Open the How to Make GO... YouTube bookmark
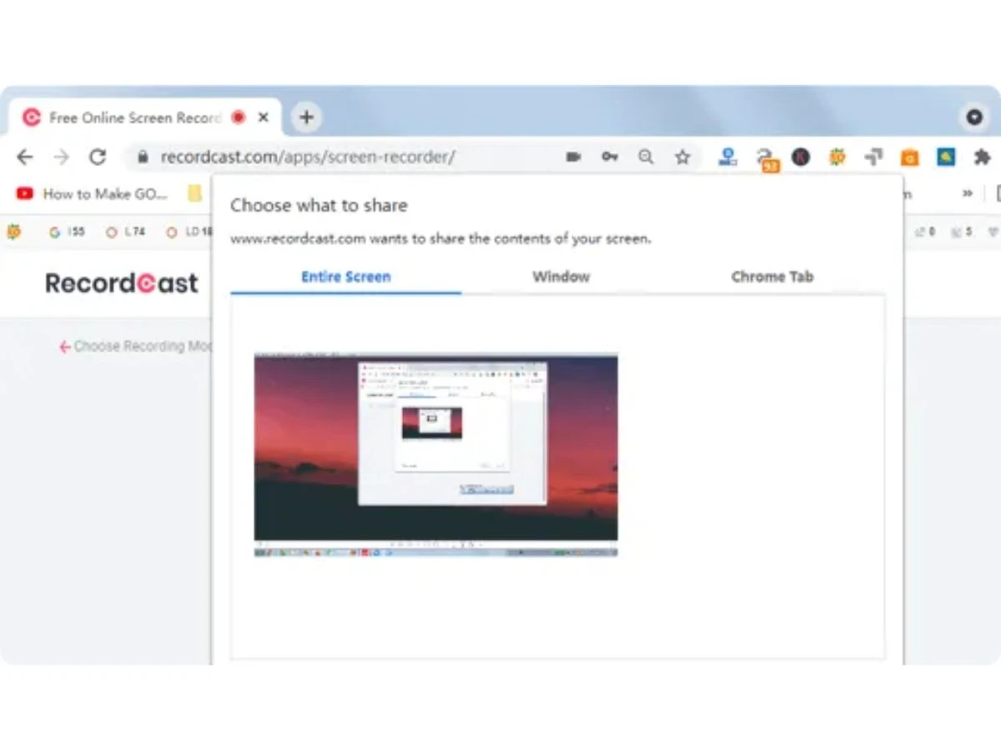 tap(93, 193)
